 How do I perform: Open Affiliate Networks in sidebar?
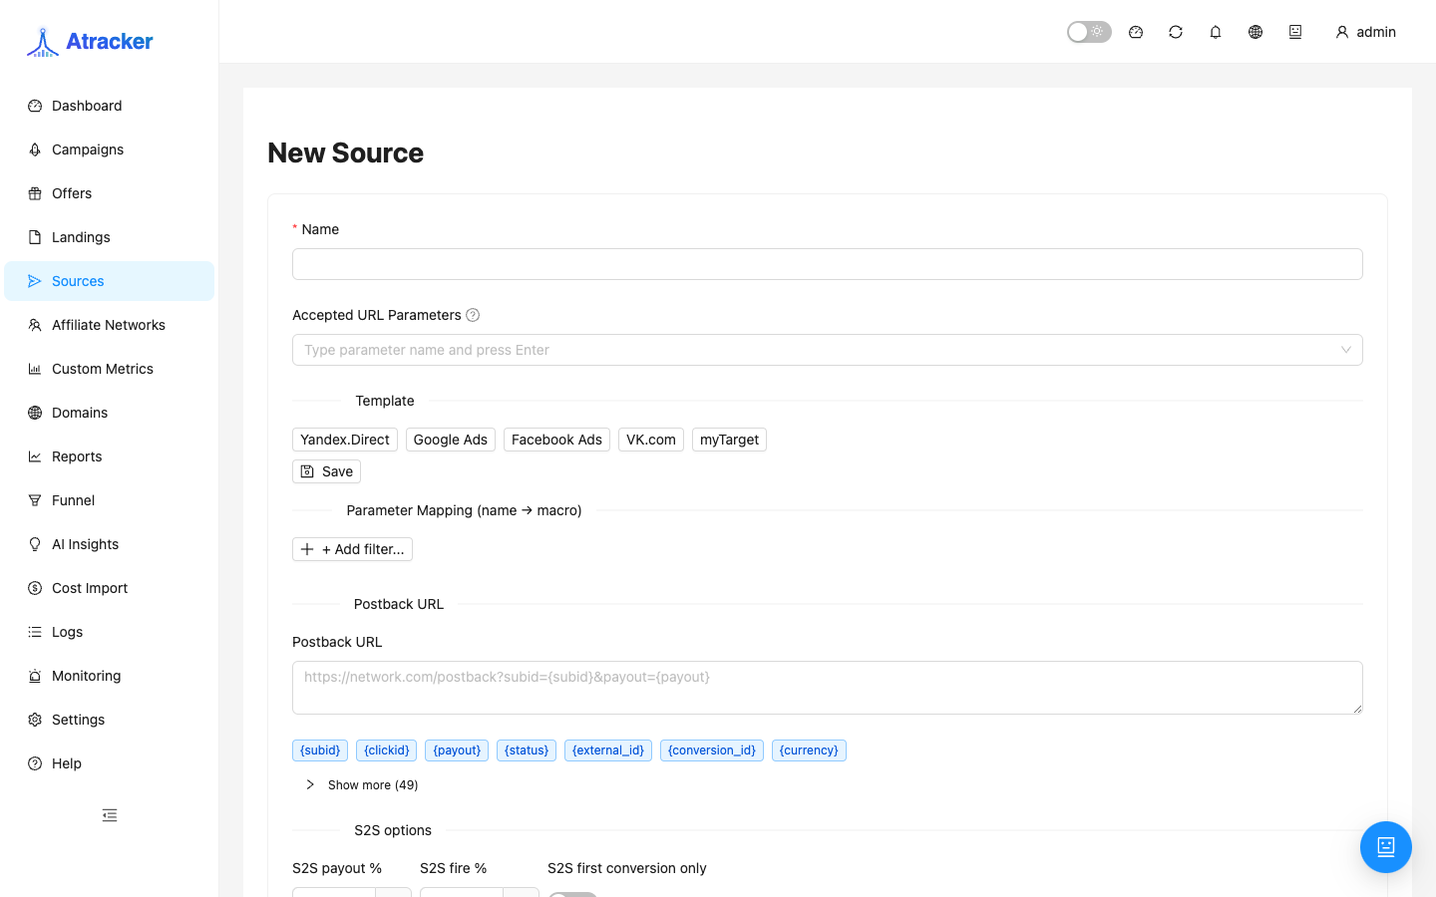(109, 325)
